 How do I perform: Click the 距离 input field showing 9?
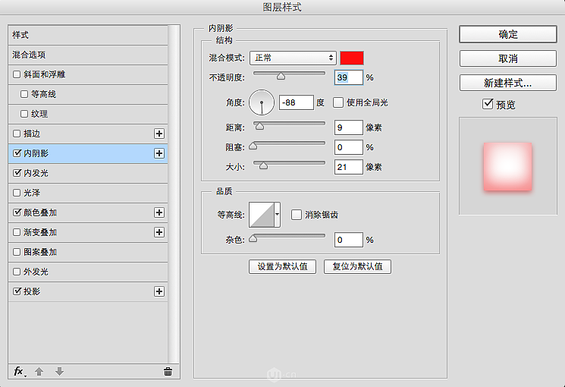tap(348, 127)
